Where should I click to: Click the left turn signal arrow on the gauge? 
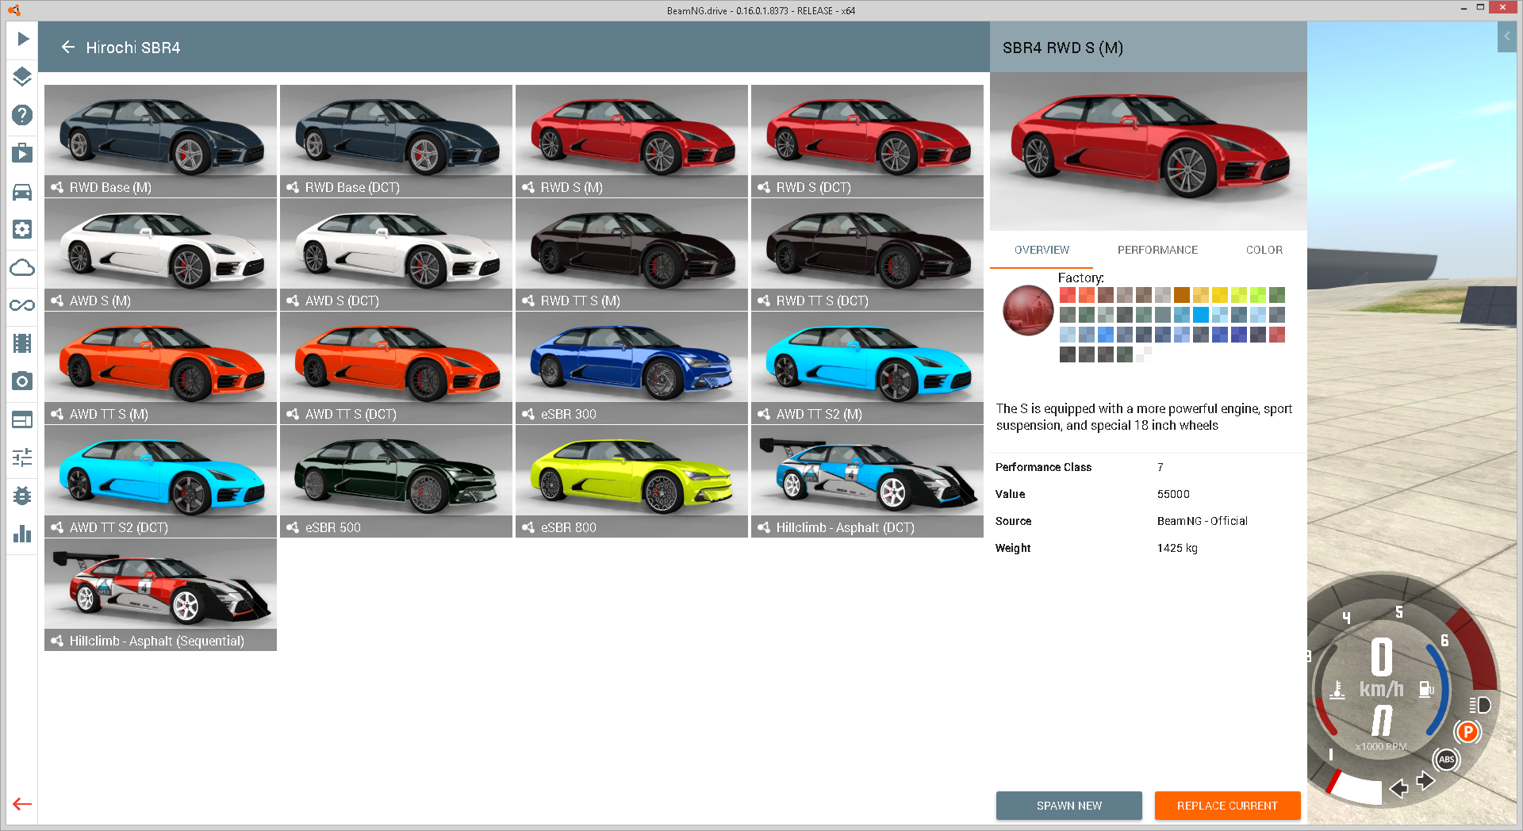(1399, 788)
